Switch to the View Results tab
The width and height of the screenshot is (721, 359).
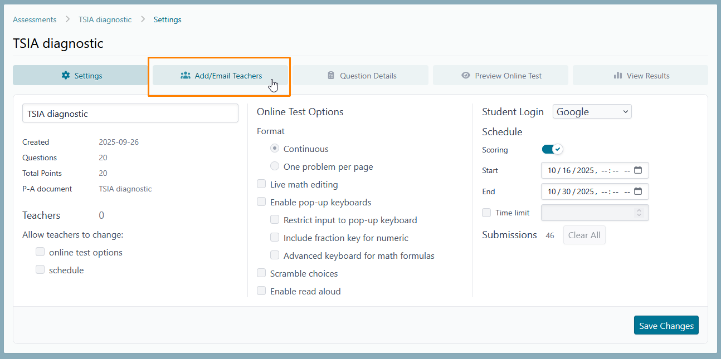click(x=640, y=76)
